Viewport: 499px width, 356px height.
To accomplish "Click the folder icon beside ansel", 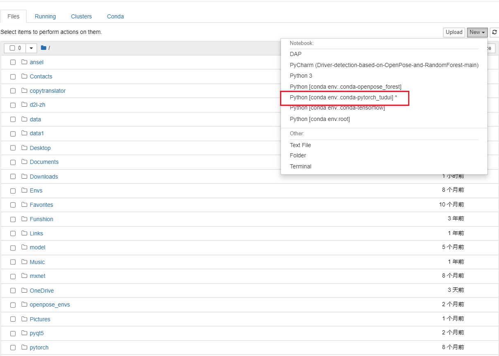I will click(x=24, y=62).
